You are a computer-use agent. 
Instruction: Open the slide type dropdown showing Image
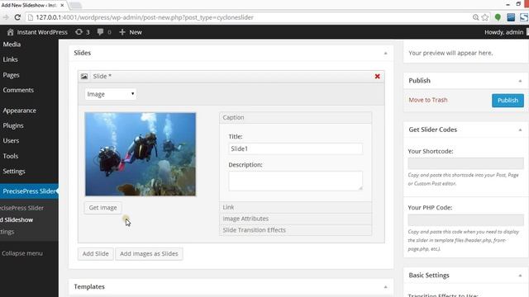110,94
